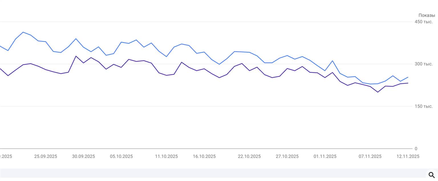The width and height of the screenshot is (438, 181).
Task: Click the light blue line's right endpoint
Action: coord(408,77)
